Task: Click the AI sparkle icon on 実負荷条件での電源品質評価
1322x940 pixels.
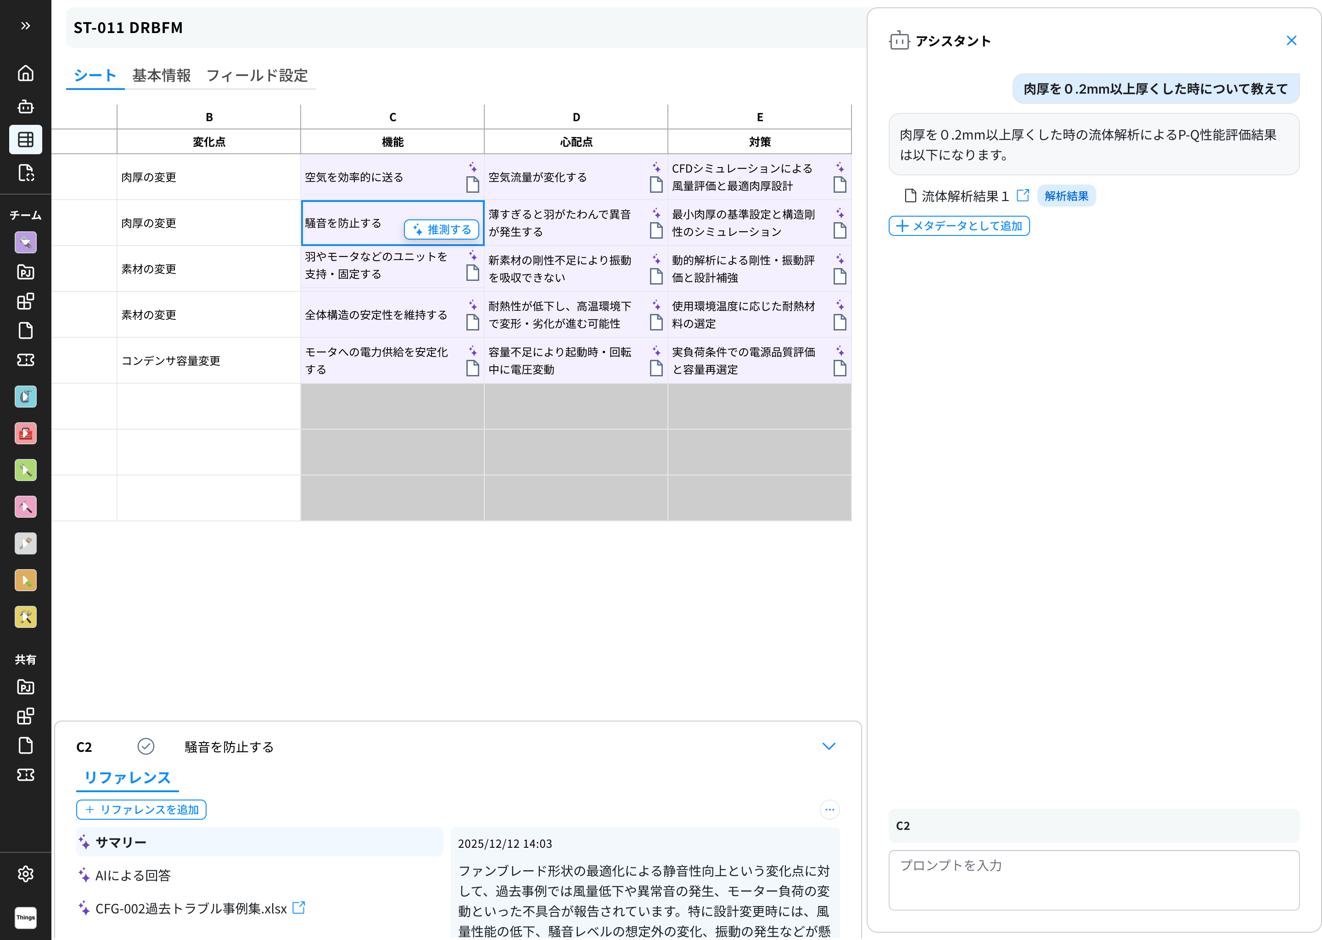Action: click(840, 351)
